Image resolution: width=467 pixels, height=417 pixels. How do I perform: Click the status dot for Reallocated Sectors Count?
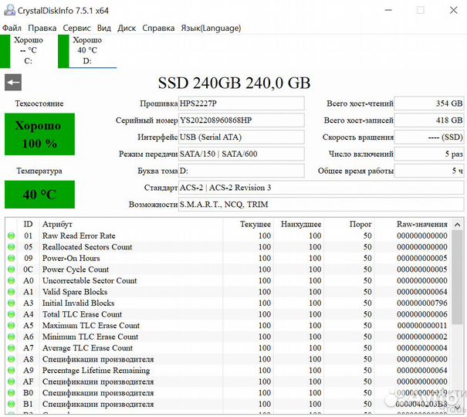[x=12, y=247]
